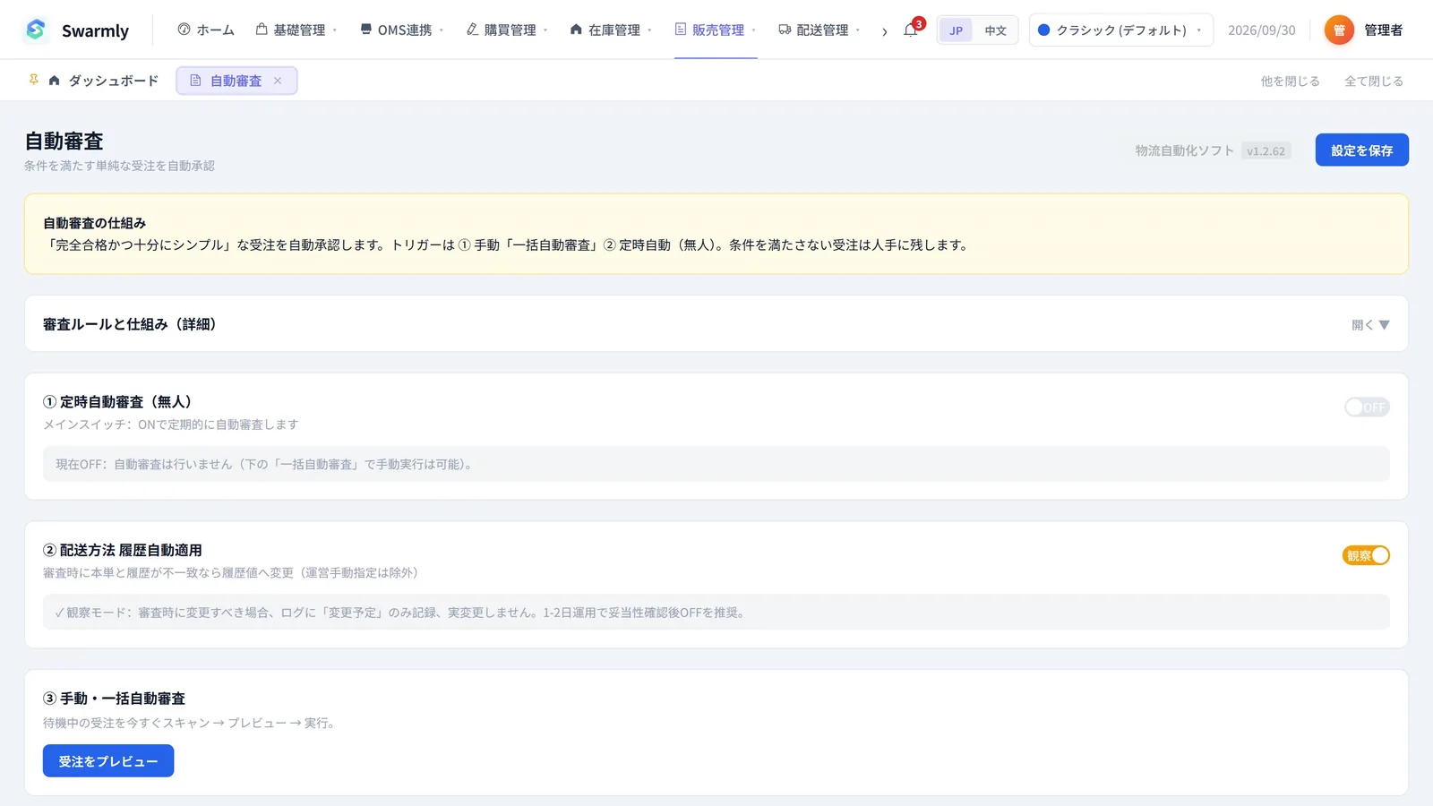The width and height of the screenshot is (1433, 806).
Task: Click the 受注をプレビュー button
Action: 108,761
